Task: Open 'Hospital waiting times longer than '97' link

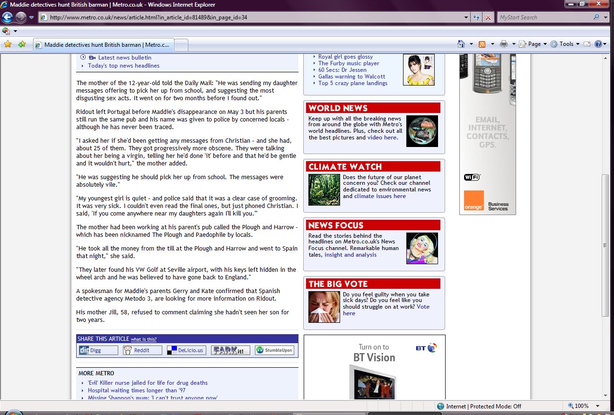Action: point(137,390)
